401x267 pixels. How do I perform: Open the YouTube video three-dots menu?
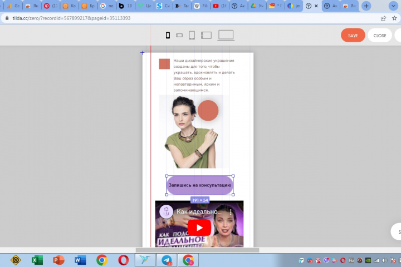[x=231, y=212]
